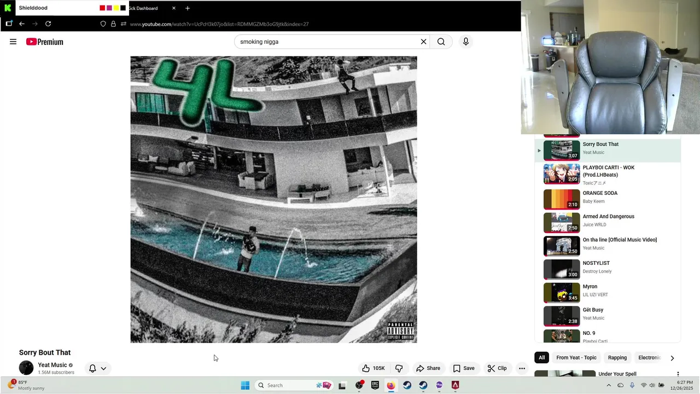Play ORANGE SODA by Baby Keem
This screenshot has width=700, height=394.
pyautogui.click(x=608, y=199)
